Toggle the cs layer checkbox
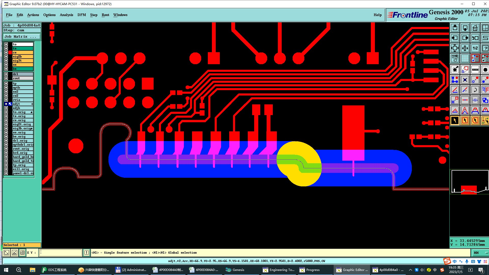This screenshot has width=489, height=275. coord(6,52)
